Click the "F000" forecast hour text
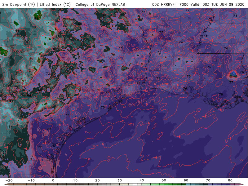The width and height of the screenshot is (248, 186). 184,4
